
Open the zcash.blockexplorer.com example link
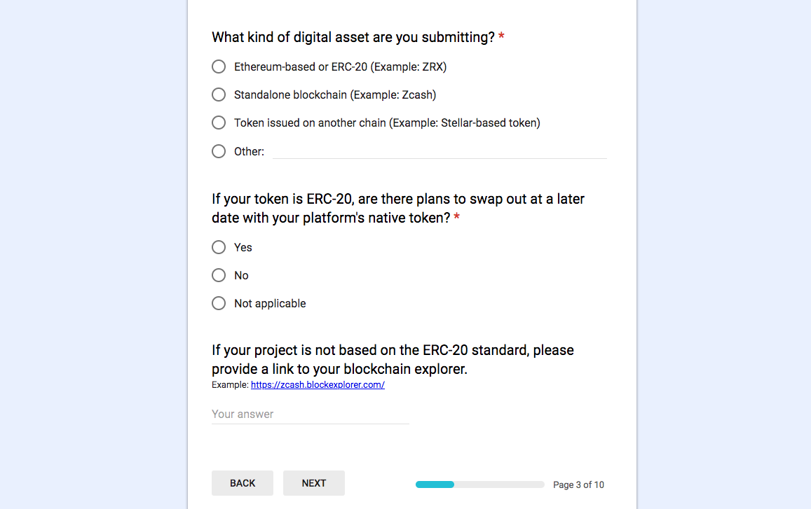[x=318, y=385]
